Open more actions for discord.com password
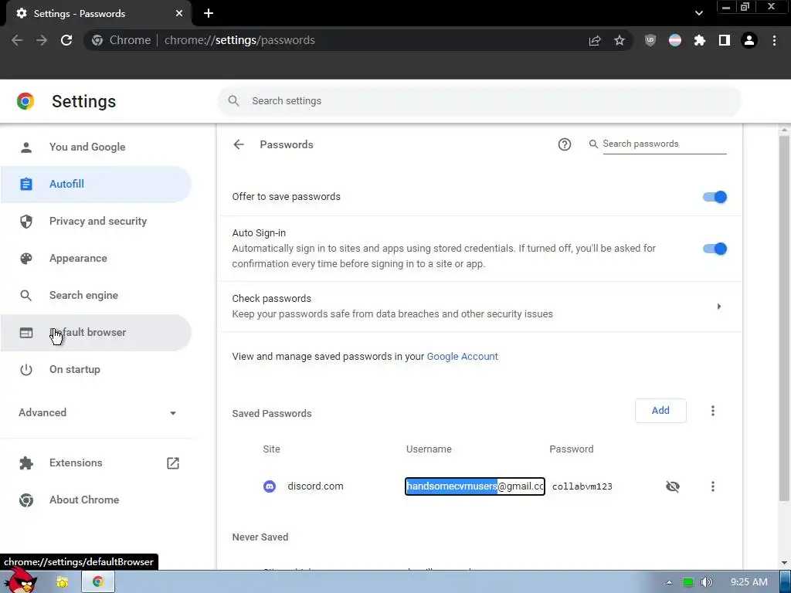This screenshot has width=791, height=593. 713,486
